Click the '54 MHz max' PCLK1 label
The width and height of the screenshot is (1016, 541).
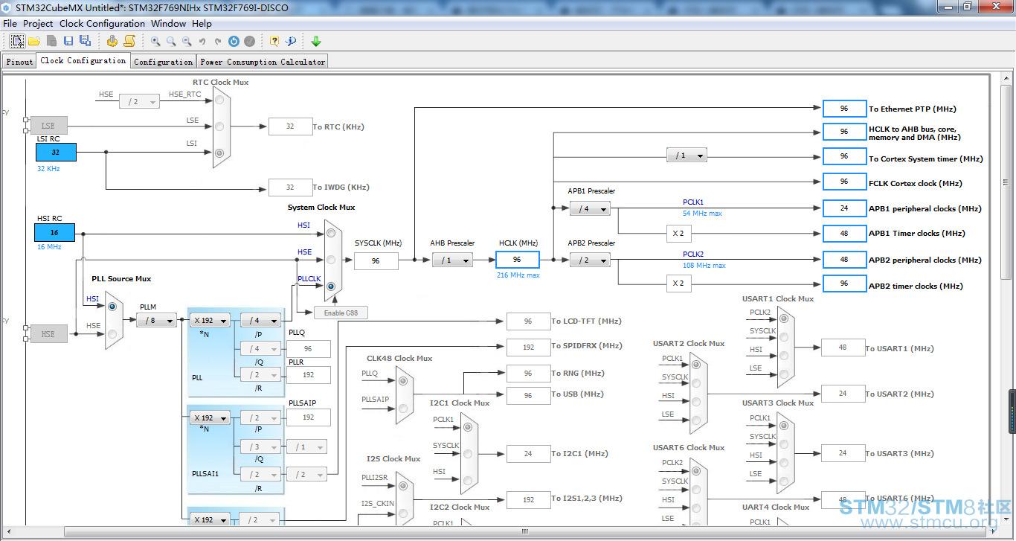click(x=703, y=214)
